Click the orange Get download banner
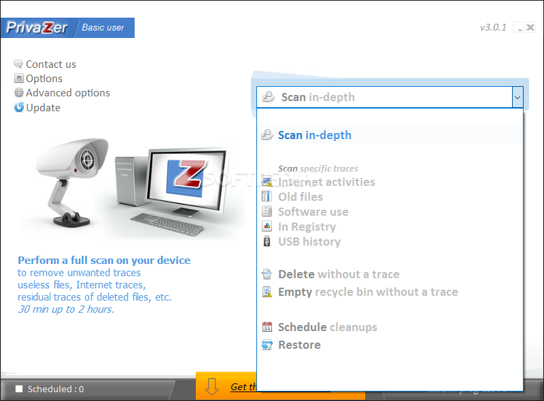Image resolution: width=544 pixels, height=401 pixels. point(226,386)
